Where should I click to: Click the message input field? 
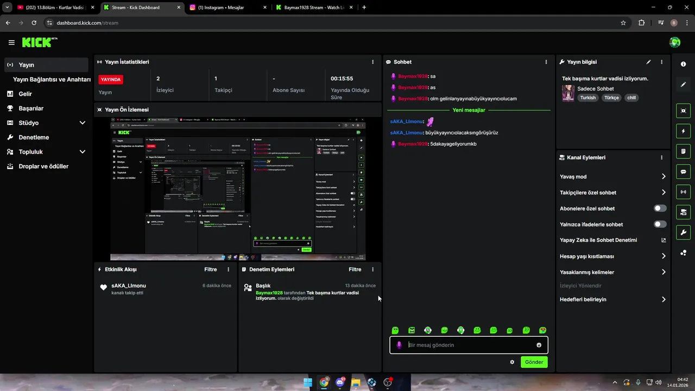point(469,345)
